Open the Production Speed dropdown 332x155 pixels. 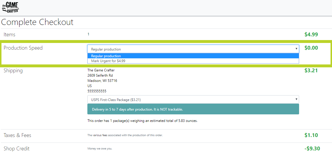pyautogui.click(x=193, y=49)
